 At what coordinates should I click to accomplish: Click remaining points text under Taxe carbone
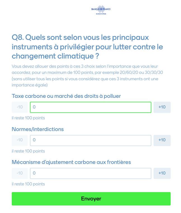(x=28, y=118)
